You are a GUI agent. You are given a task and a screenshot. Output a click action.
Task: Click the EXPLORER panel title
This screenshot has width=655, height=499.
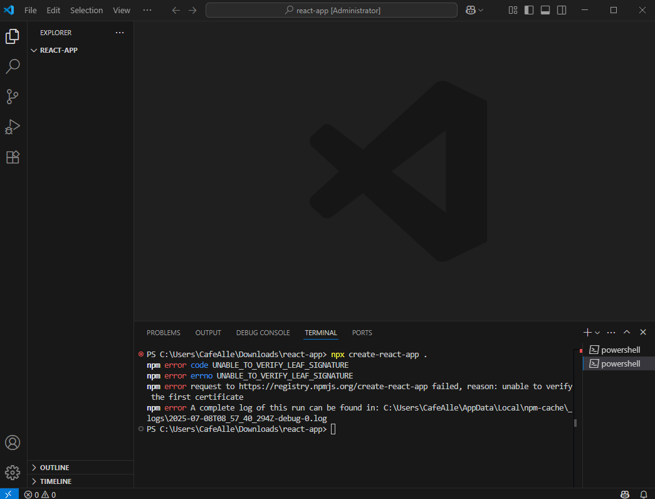(x=56, y=33)
